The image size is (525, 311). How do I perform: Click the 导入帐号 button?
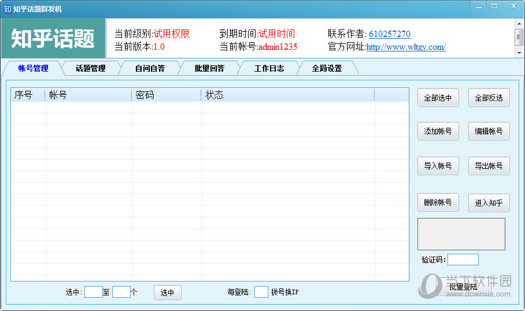click(438, 166)
